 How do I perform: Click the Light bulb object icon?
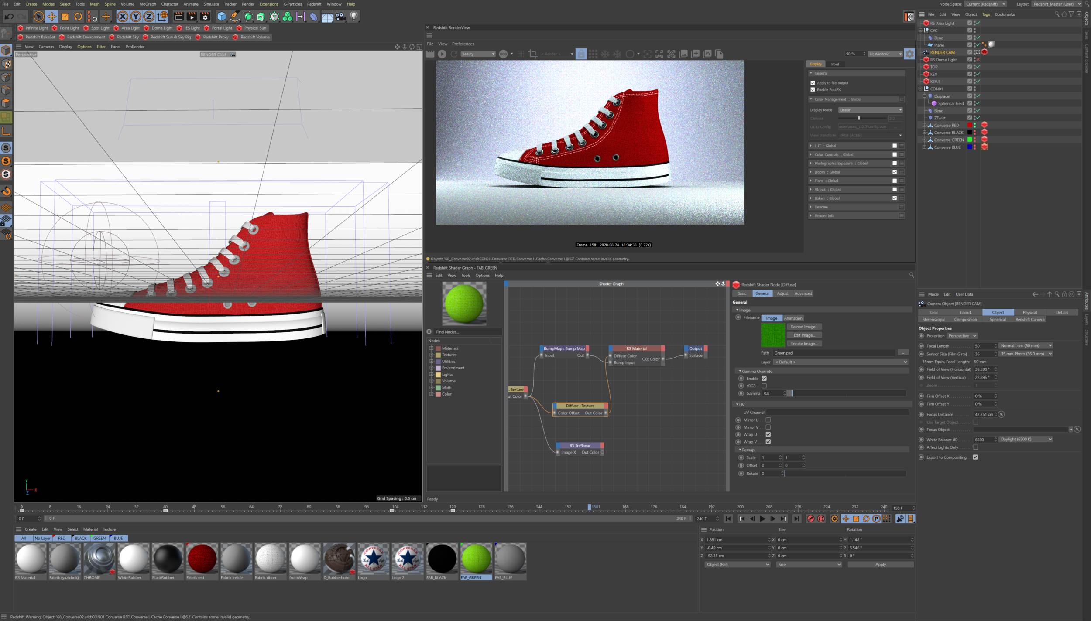(354, 17)
